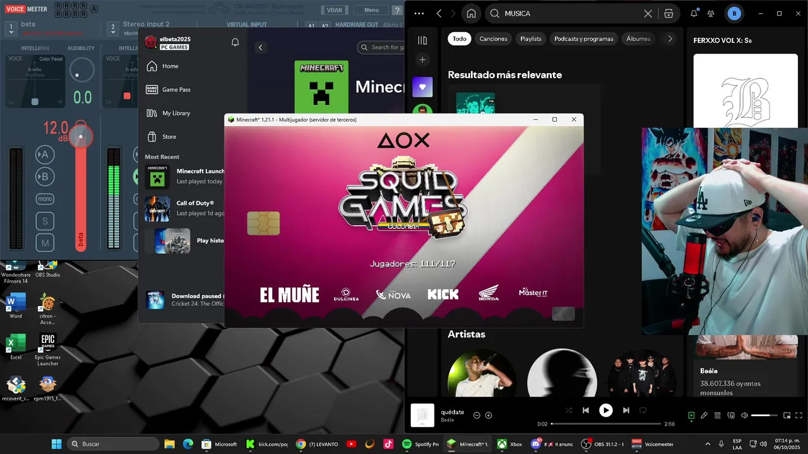The image size is (808, 454).
Task: Click Xbox Search for games field
Action: (x=381, y=47)
